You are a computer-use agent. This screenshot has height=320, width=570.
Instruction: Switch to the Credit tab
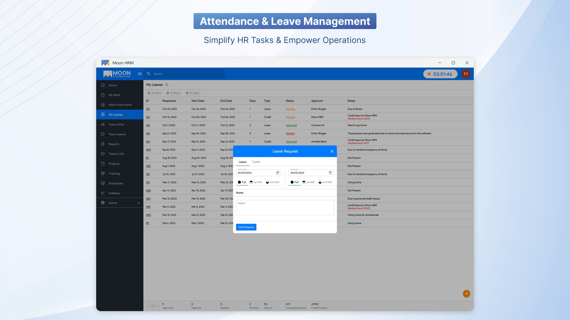pos(256,162)
